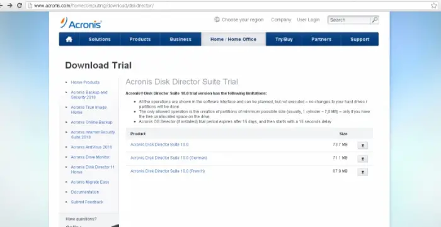Click the browser forward arrow
Viewport: 441px width, 227px height.
[x=10, y=5]
